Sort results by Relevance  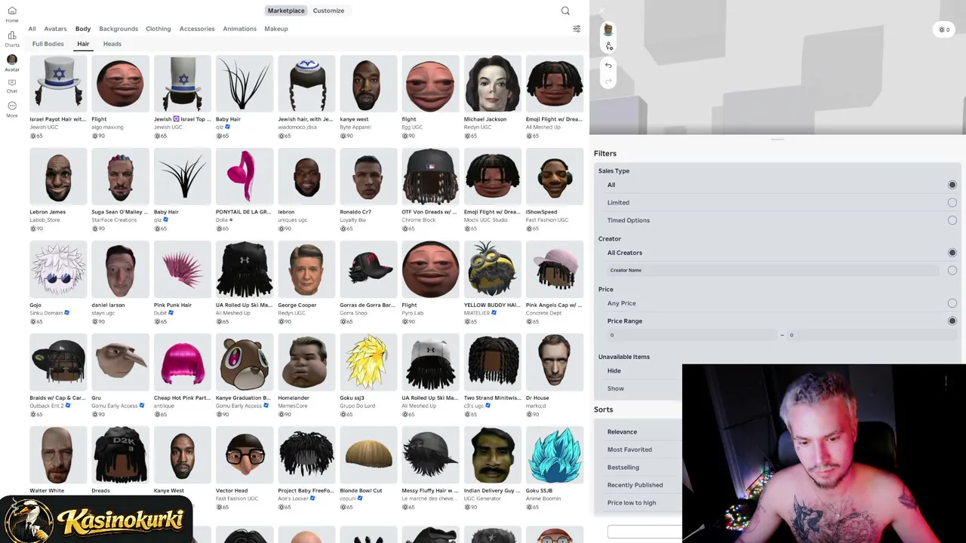[622, 432]
